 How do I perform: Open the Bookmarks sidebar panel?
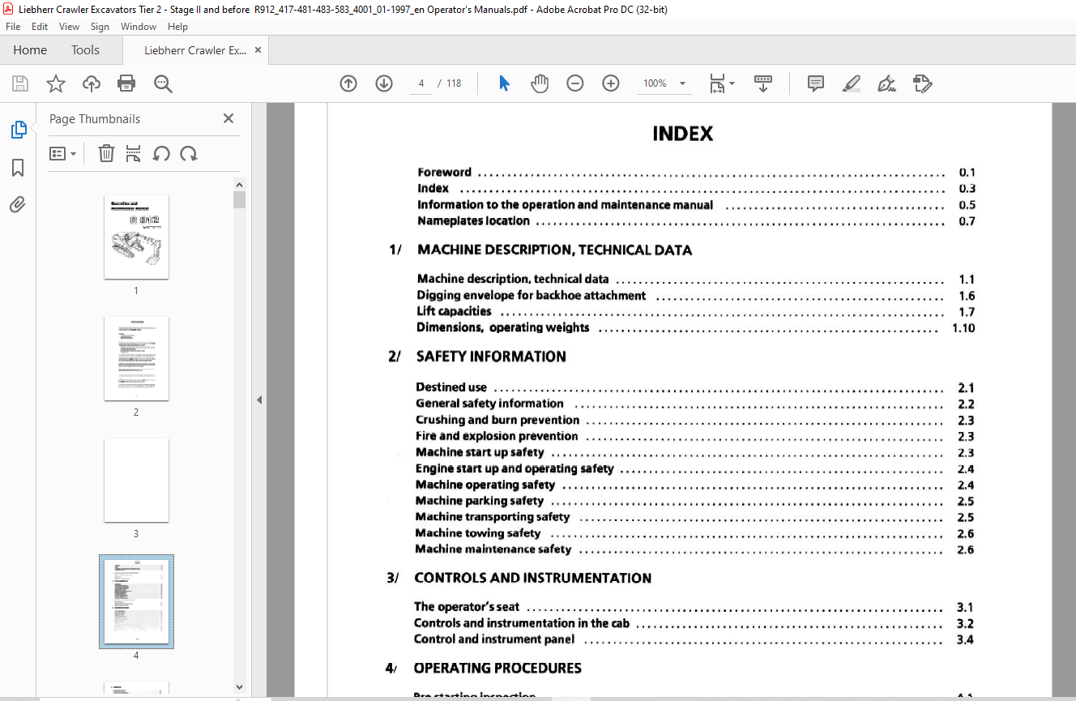point(18,168)
